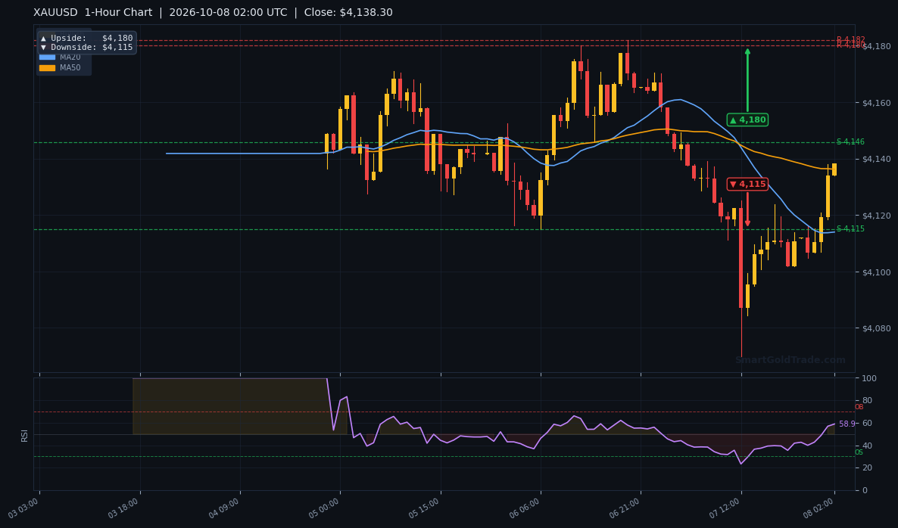This screenshot has height=528, width=898.
Task: Click the green 4,180 upside target label
Action: point(747,120)
